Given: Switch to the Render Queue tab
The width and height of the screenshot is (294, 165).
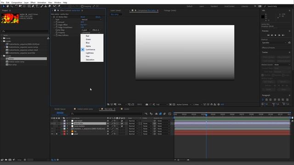Looking at the screenshot, I should click(x=60, y=109).
